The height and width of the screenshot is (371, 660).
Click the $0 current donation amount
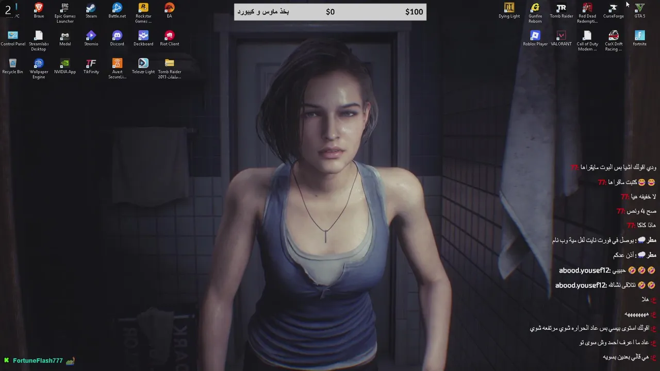331,12
